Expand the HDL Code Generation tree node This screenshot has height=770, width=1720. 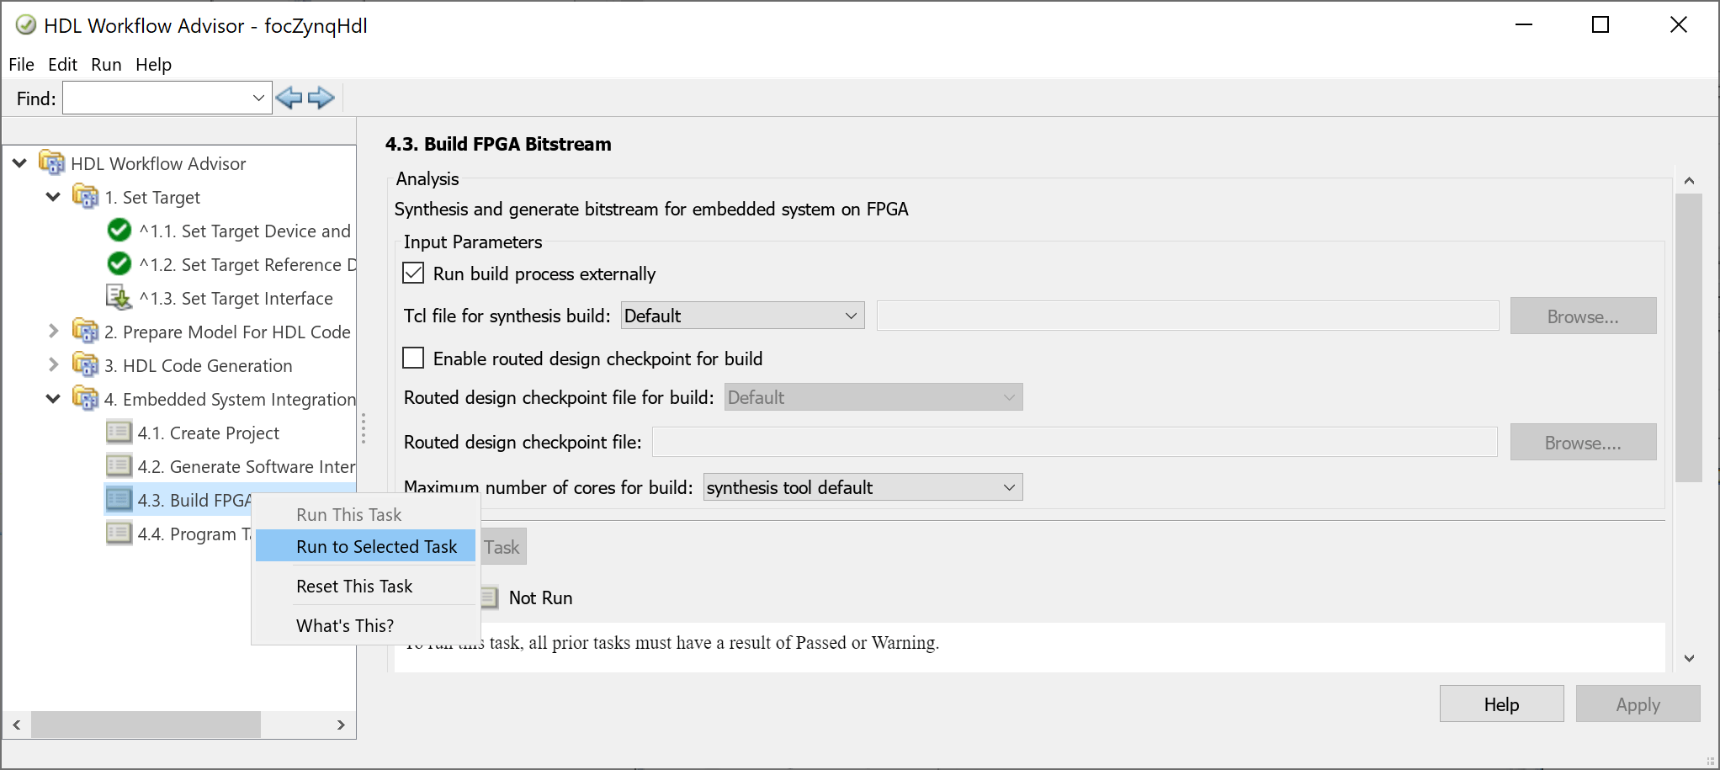pyautogui.click(x=53, y=365)
